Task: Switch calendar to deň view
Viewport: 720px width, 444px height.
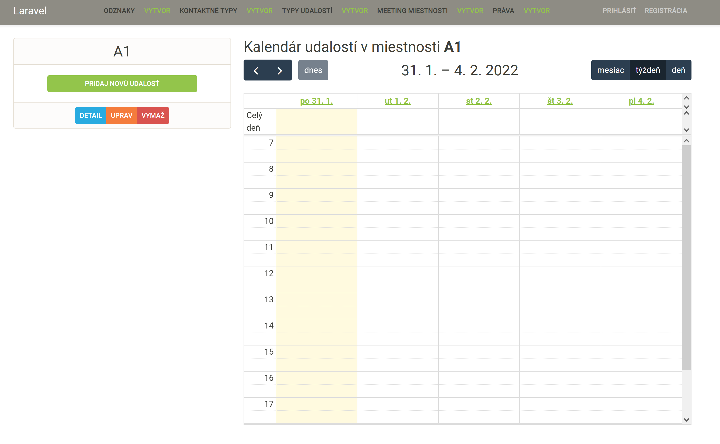Action: tap(678, 70)
